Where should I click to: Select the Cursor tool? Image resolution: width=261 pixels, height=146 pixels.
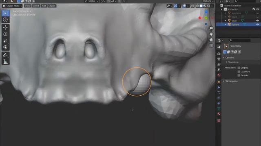point(5,20)
